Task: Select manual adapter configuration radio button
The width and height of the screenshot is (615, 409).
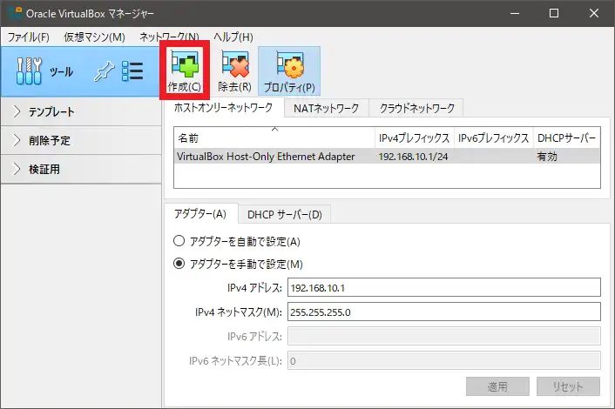Action: (x=179, y=264)
